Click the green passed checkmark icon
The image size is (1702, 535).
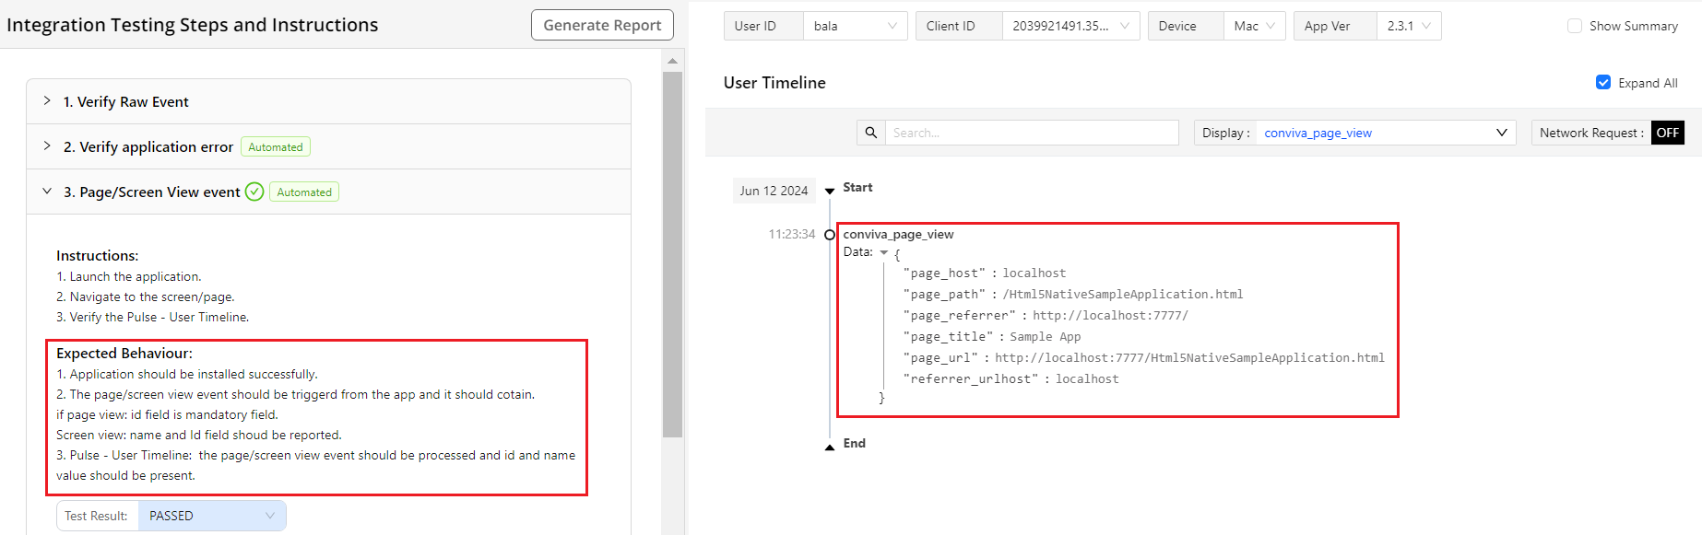(x=254, y=192)
